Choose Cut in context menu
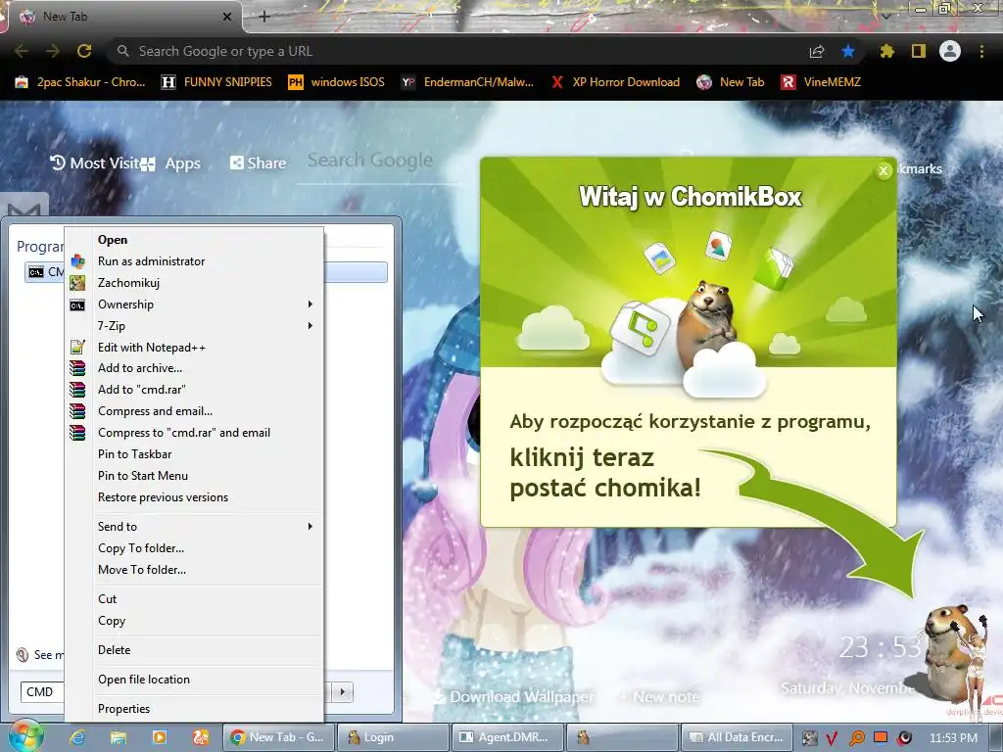Image resolution: width=1003 pixels, height=752 pixels. click(x=195, y=599)
